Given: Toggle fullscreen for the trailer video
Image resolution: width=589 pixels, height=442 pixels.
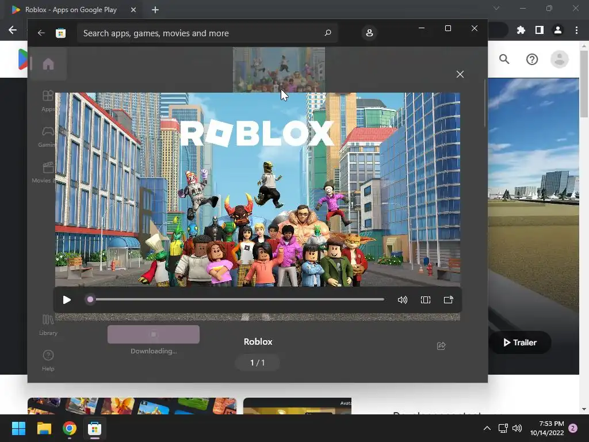Looking at the screenshot, I should (426, 300).
